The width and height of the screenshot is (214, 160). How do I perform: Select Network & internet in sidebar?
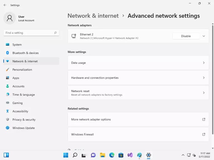click(31, 61)
